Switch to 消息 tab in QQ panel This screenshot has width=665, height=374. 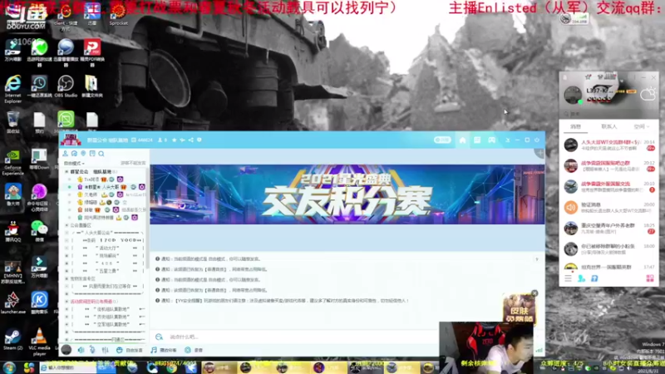575,127
